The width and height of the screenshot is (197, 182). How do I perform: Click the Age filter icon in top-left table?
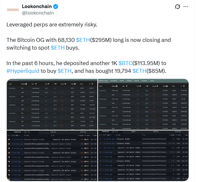pos(36,84)
